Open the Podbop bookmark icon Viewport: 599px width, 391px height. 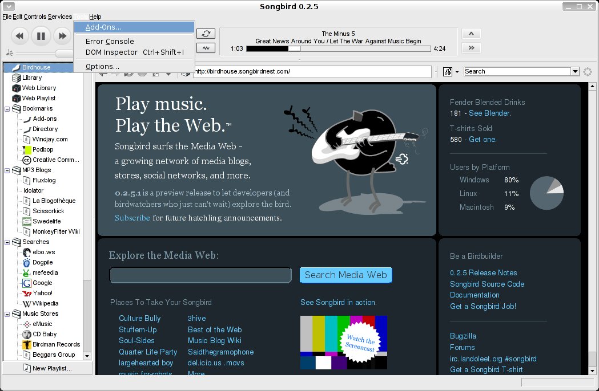[x=27, y=149]
